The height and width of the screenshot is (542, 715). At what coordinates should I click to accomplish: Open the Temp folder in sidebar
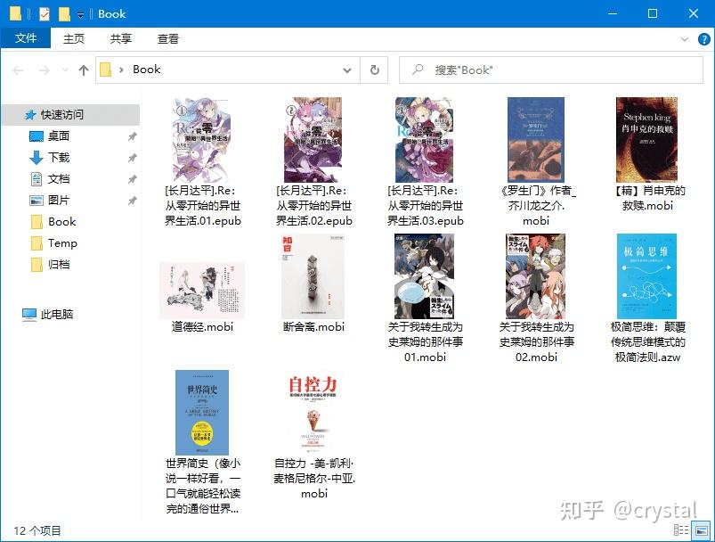[62, 243]
